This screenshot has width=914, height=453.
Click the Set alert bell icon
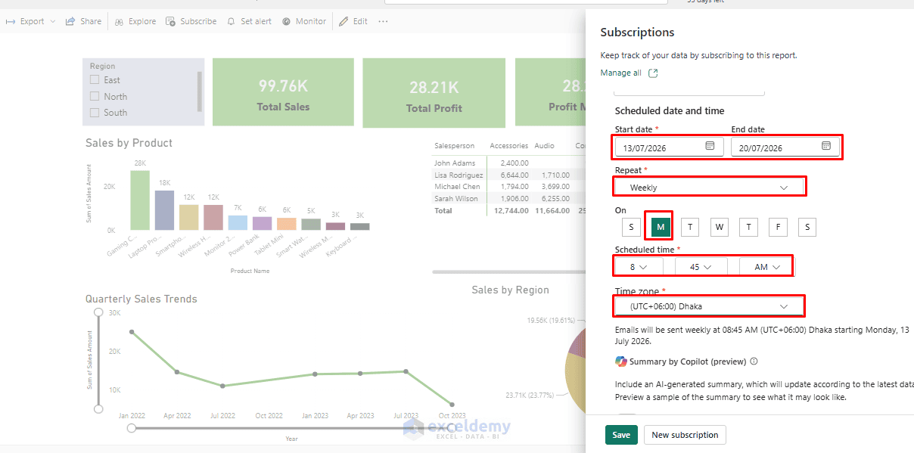coord(232,21)
